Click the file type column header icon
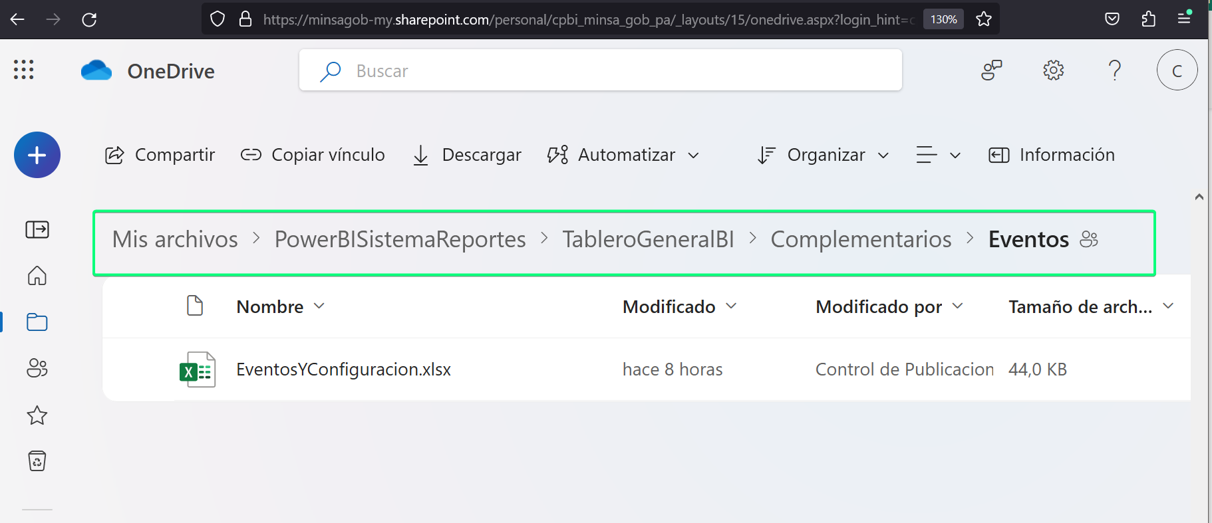 (195, 306)
